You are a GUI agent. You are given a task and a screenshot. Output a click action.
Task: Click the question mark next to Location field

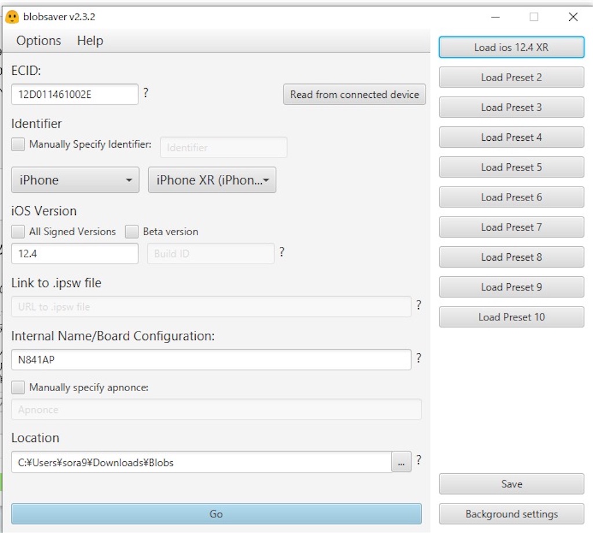coord(419,460)
